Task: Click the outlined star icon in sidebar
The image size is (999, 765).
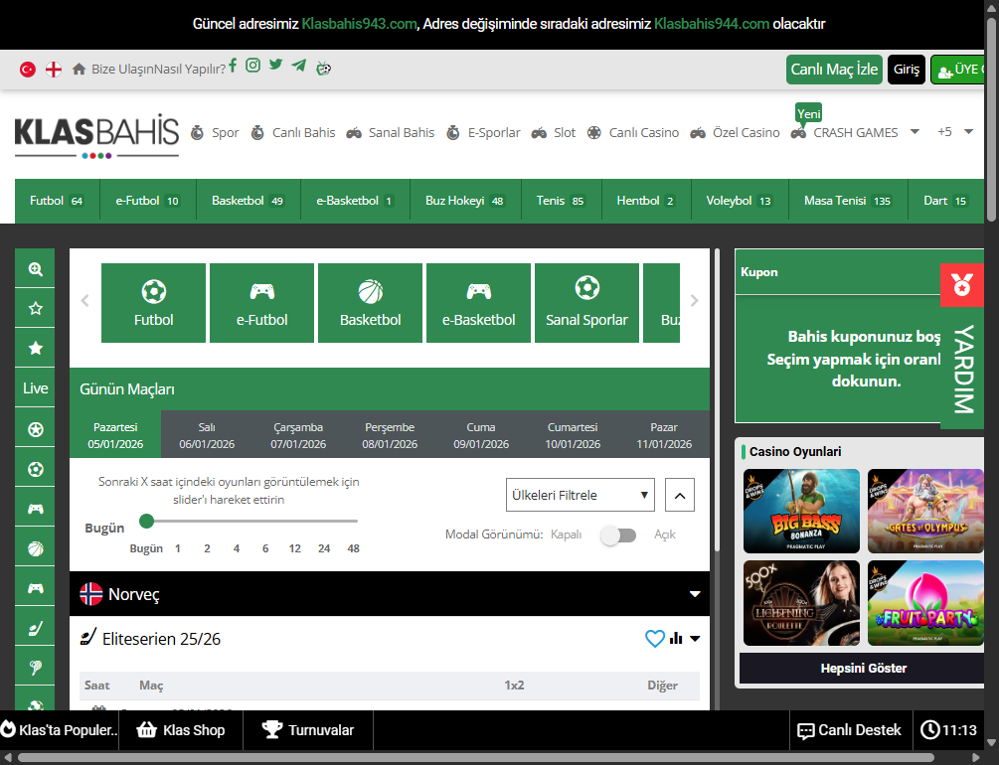Action: [35, 308]
